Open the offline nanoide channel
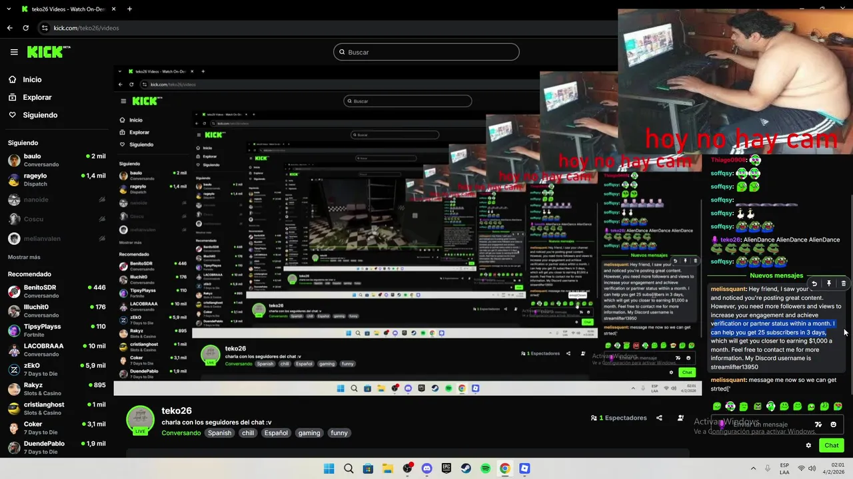 point(57,200)
